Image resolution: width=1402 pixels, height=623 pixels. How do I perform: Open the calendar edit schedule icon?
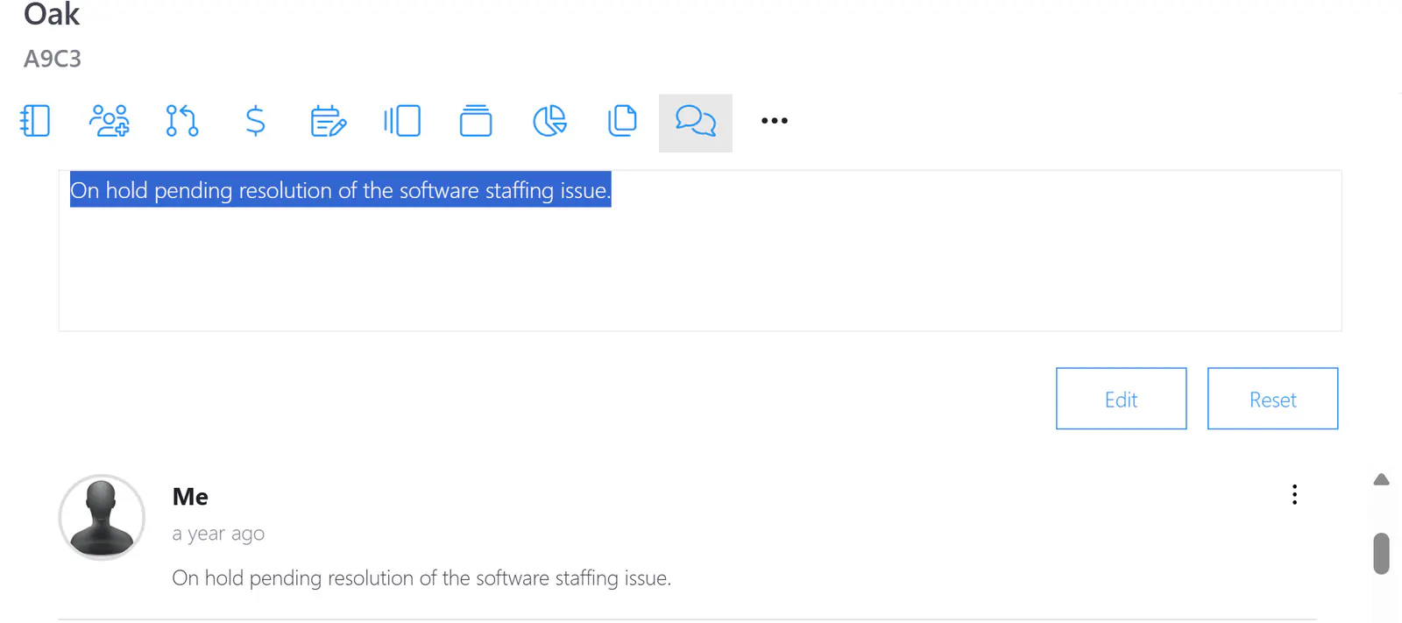[329, 121]
